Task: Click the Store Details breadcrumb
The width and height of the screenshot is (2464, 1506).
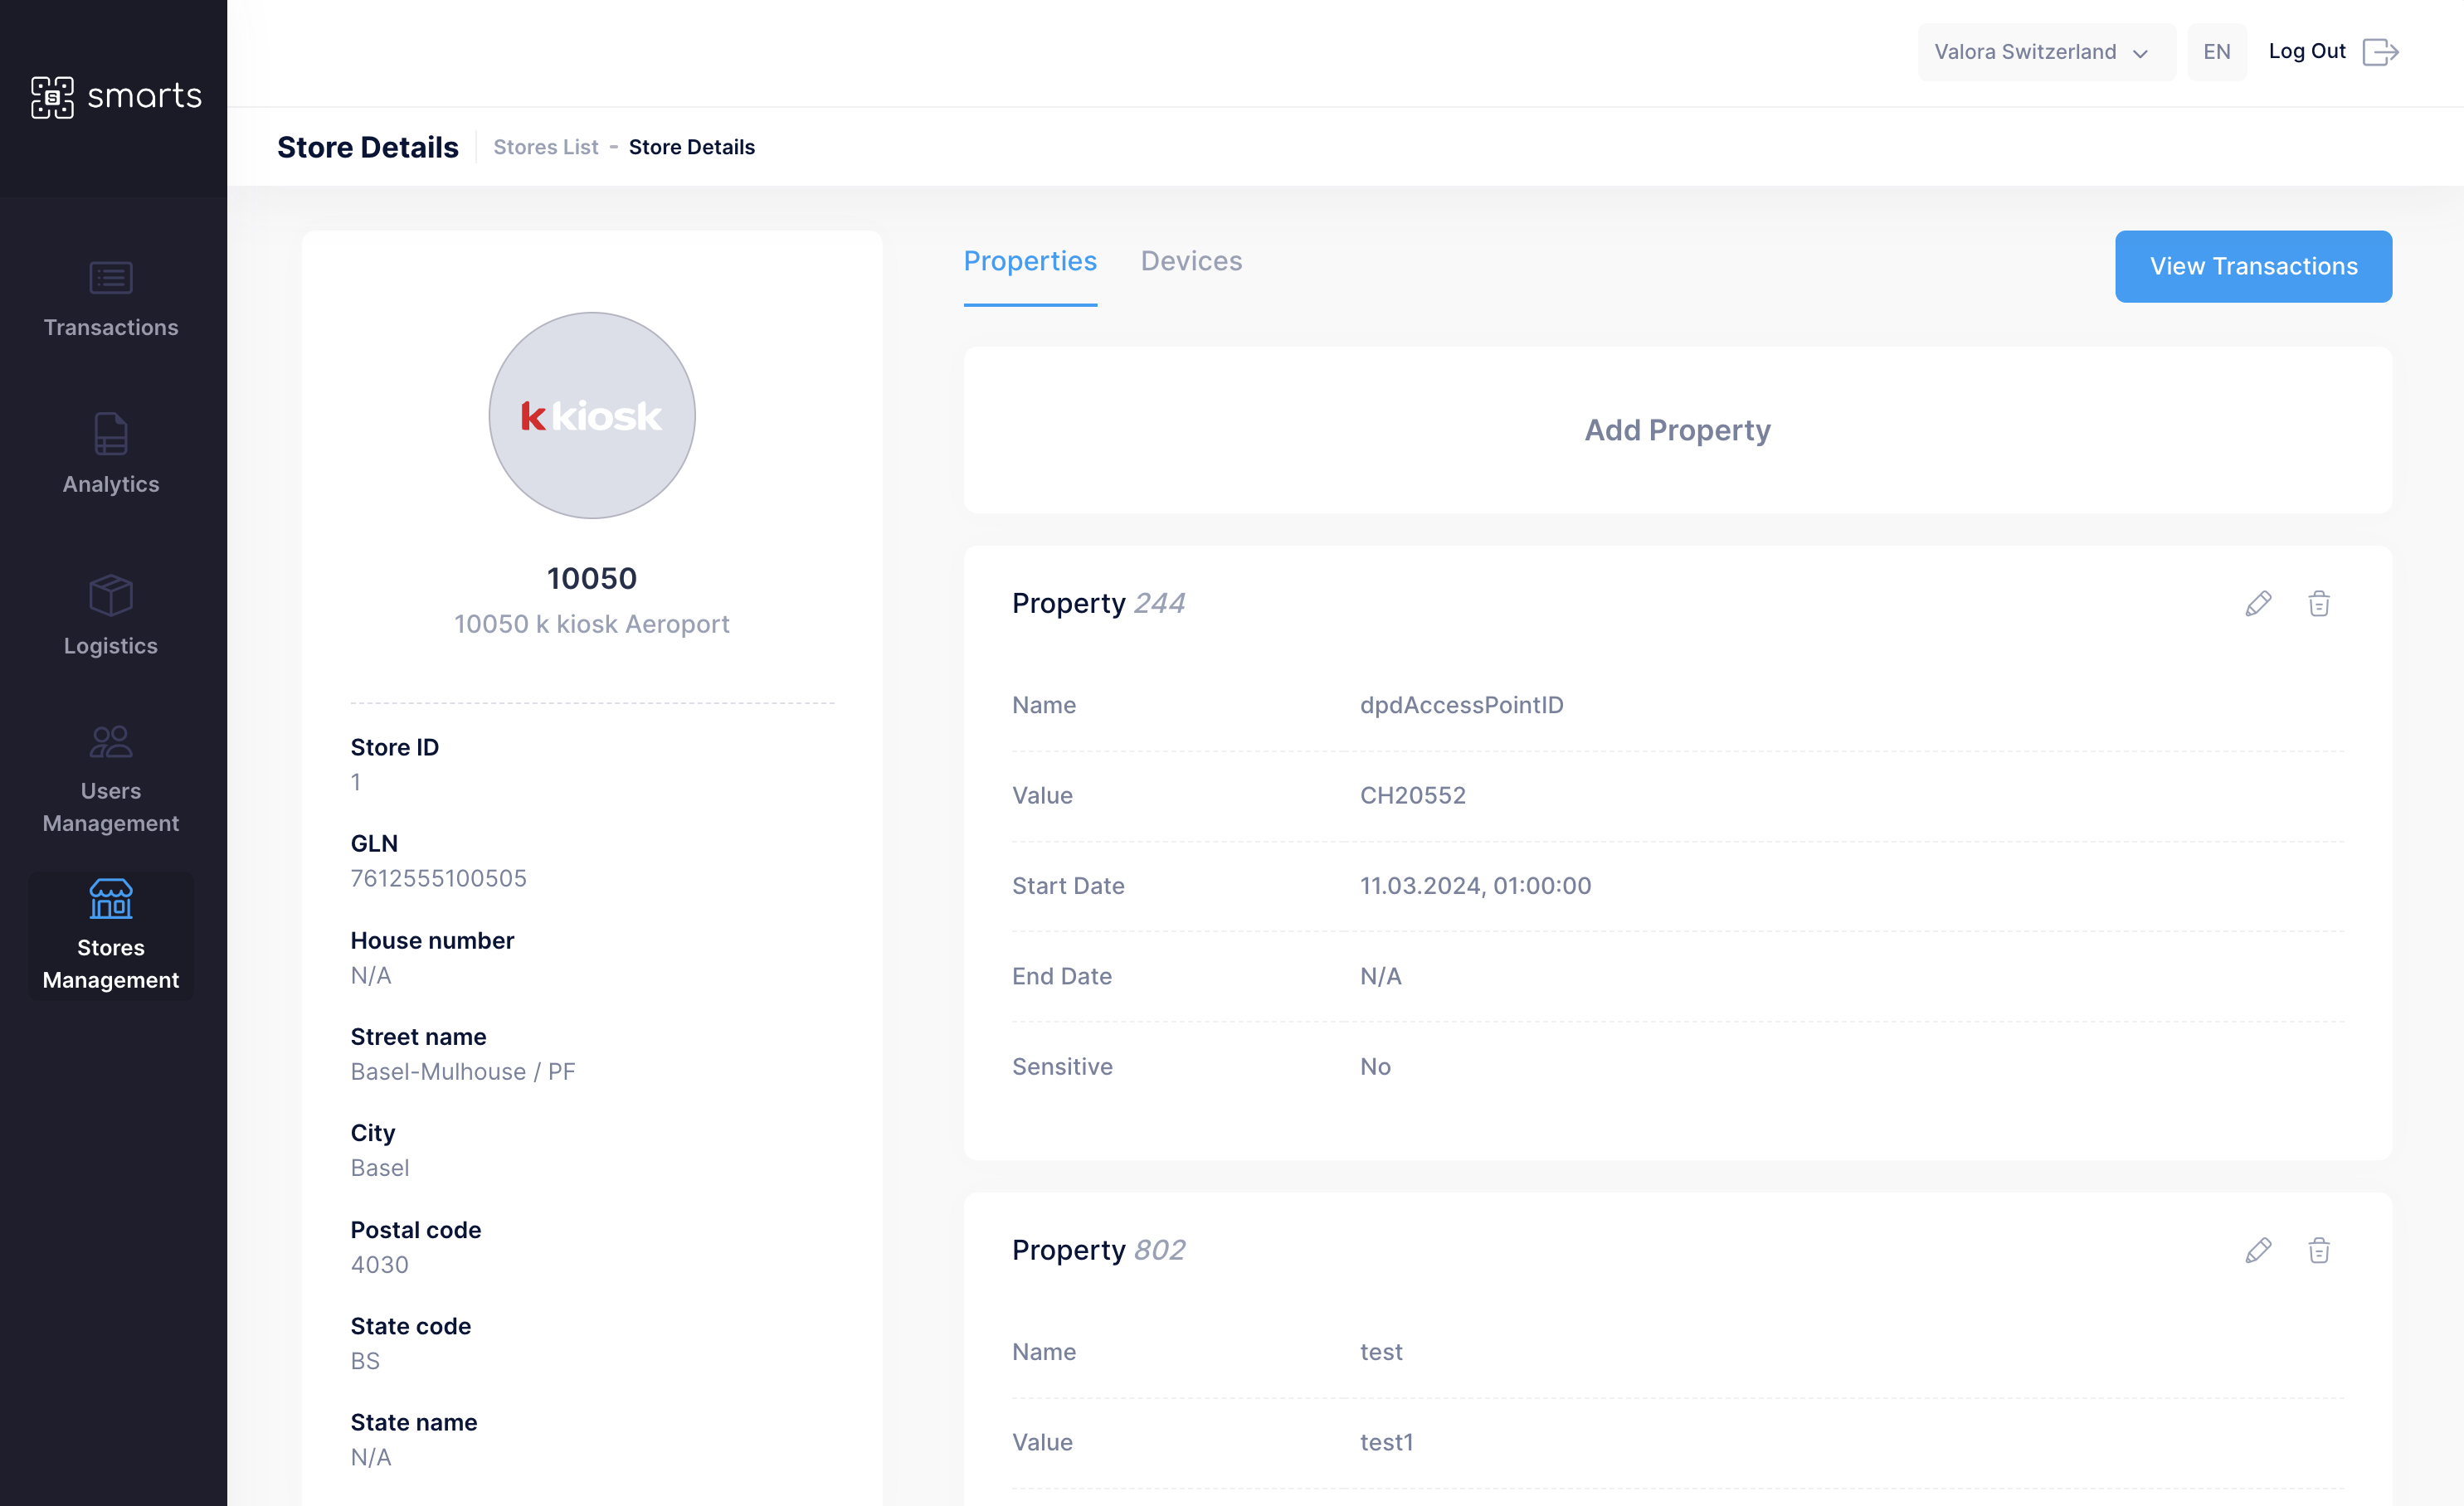Action: (692, 147)
